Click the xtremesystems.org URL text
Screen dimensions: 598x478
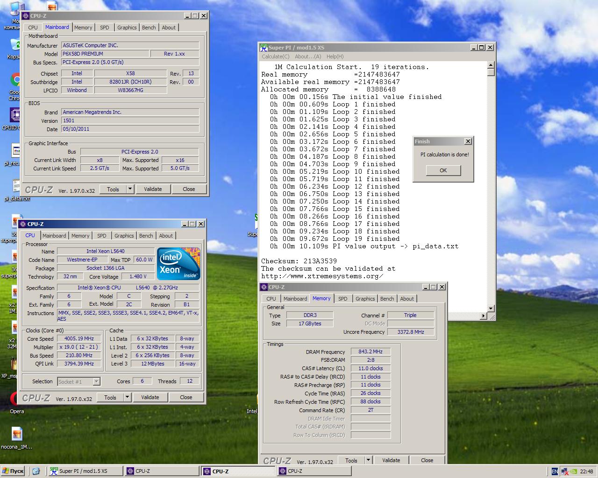pos(322,276)
